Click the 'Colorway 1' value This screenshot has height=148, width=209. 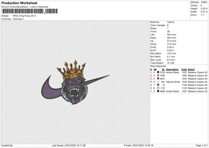18,19
